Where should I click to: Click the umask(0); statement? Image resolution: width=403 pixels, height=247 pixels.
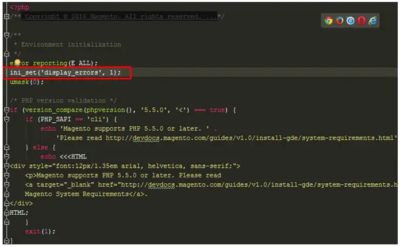(27, 82)
